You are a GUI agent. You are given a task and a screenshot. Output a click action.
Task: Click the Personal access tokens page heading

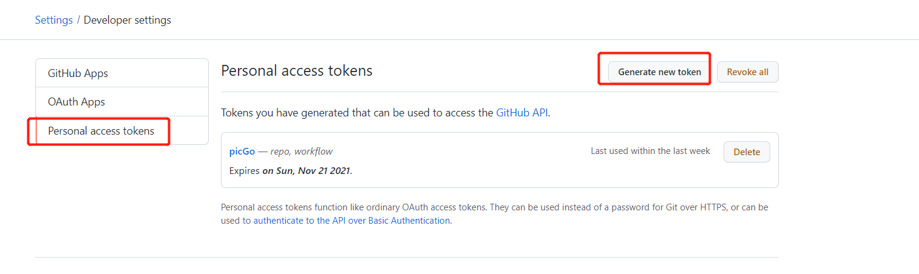[296, 71]
